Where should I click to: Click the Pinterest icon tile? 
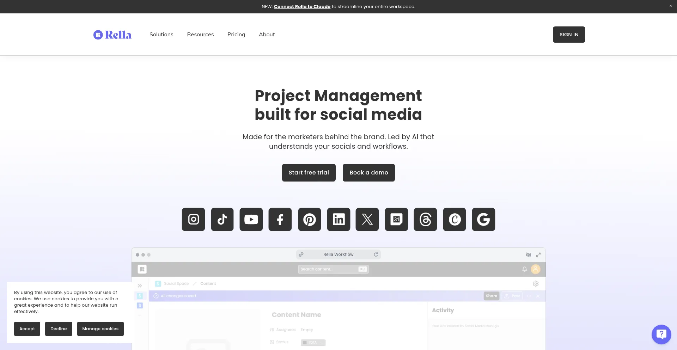310,219
